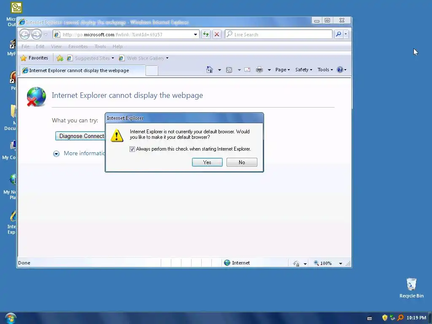Open the search provider dropdown arrow

tap(346, 34)
